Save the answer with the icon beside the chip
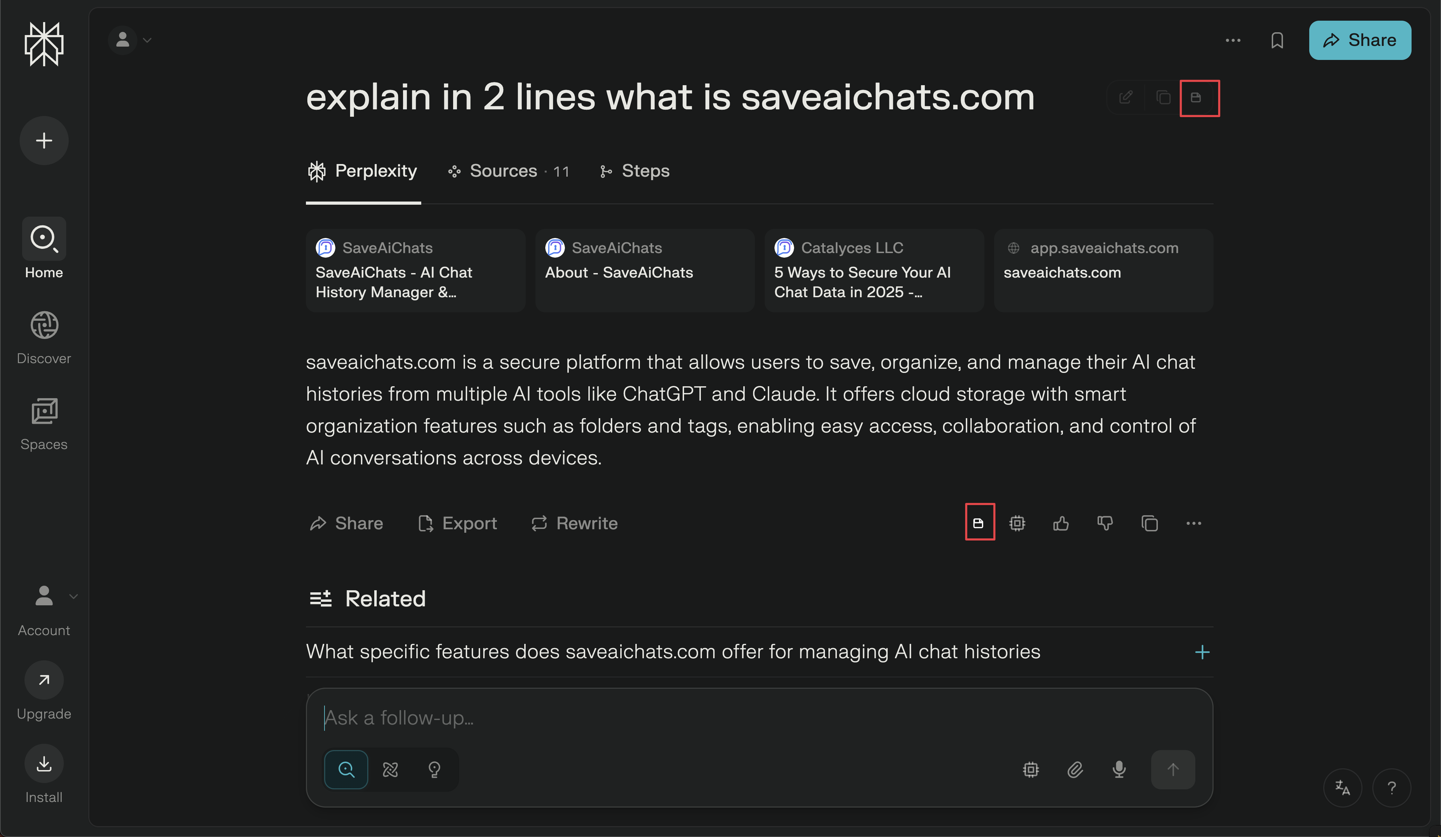 978,523
